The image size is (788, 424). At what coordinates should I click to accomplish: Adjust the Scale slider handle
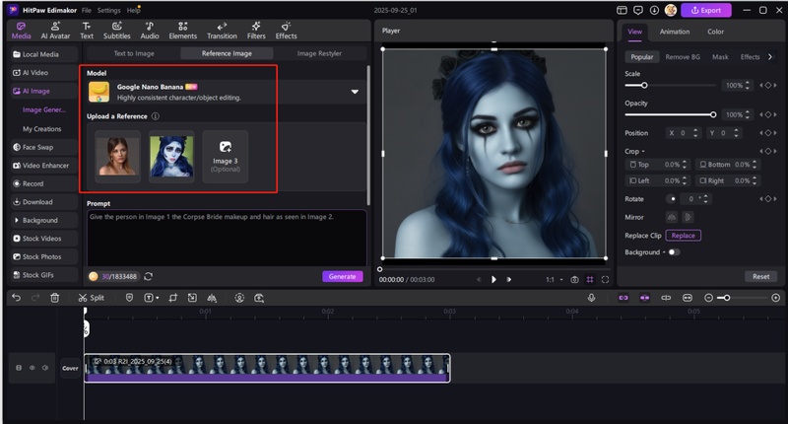point(644,86)
